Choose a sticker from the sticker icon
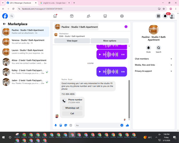The image size is (179, 143). point(66,125)
